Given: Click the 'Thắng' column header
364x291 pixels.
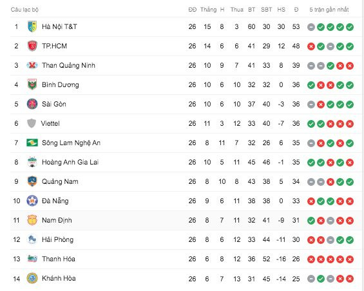Looking at the screenshot, I should click(209, 10).
